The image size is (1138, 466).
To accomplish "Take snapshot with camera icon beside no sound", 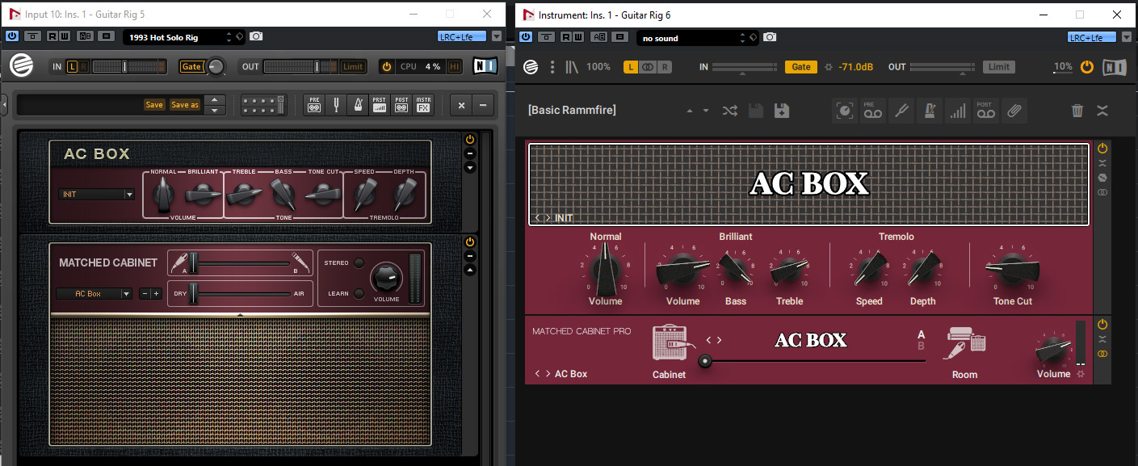I will click(770, 37).
